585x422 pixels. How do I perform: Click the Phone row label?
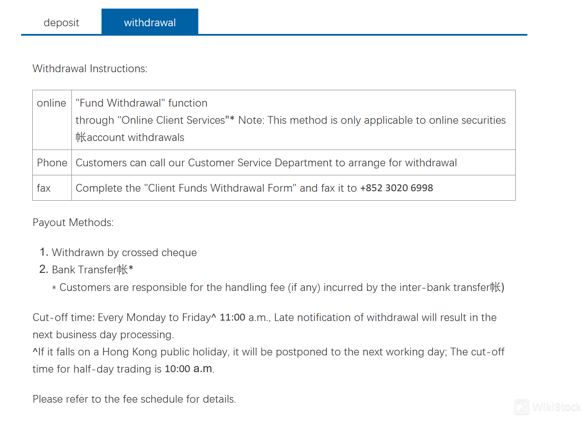[52, 162]
